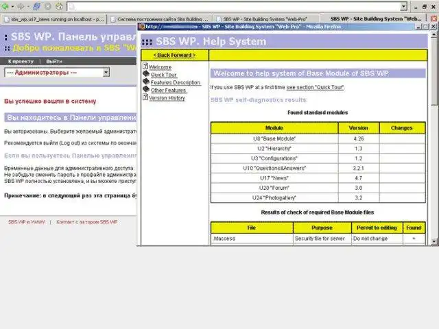The width and height of the screenshot is (439, 329).
Task: Click the Firefox icon in the popup title bar
Action: [x=142, y=27]
